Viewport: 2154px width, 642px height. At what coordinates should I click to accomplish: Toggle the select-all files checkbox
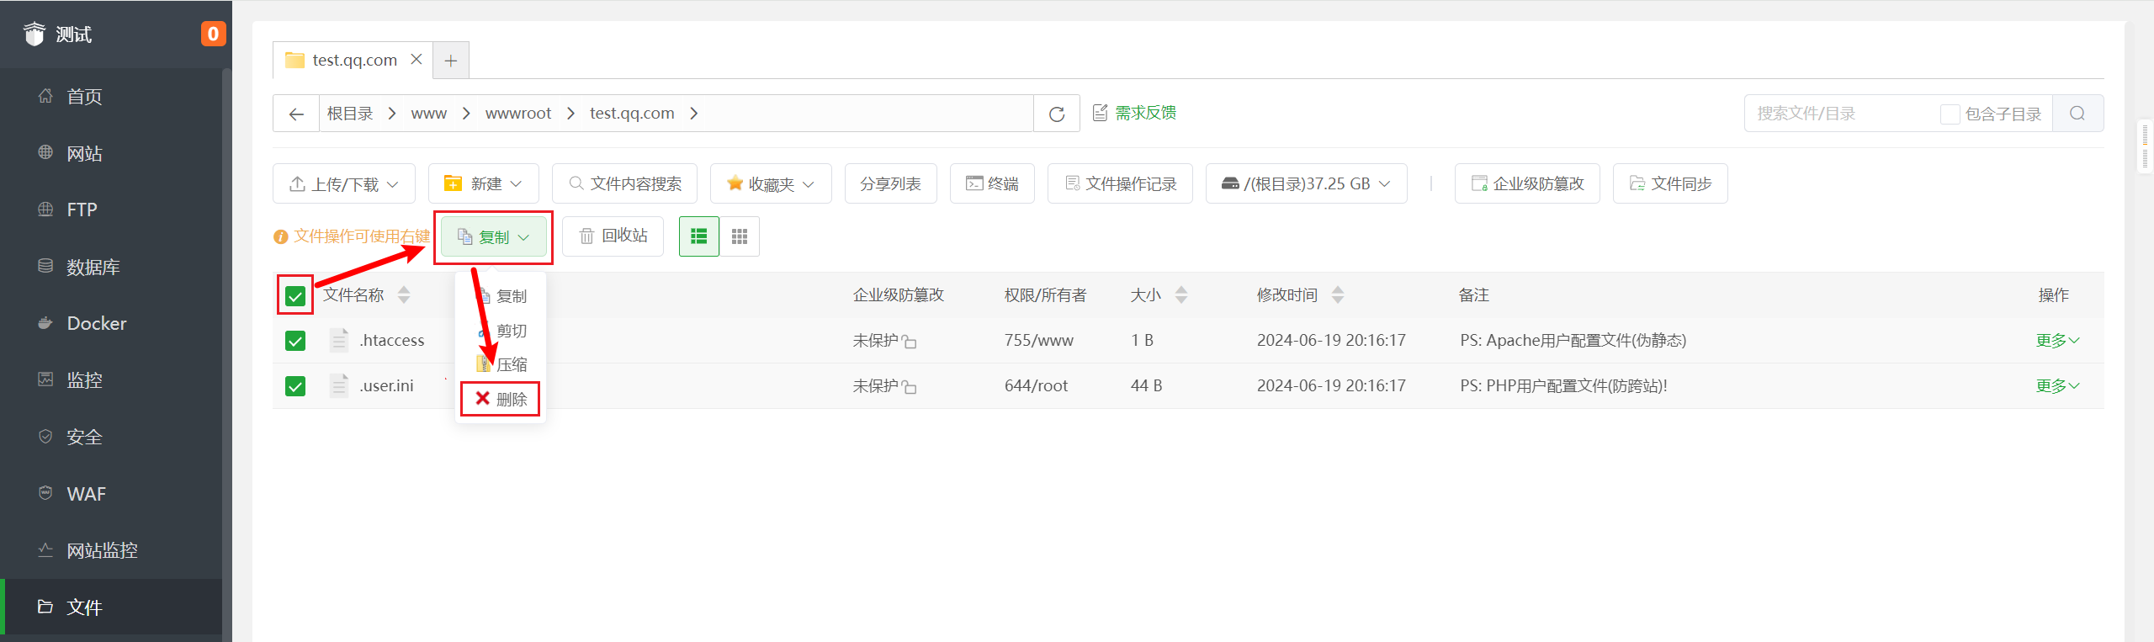coord(295,295)
